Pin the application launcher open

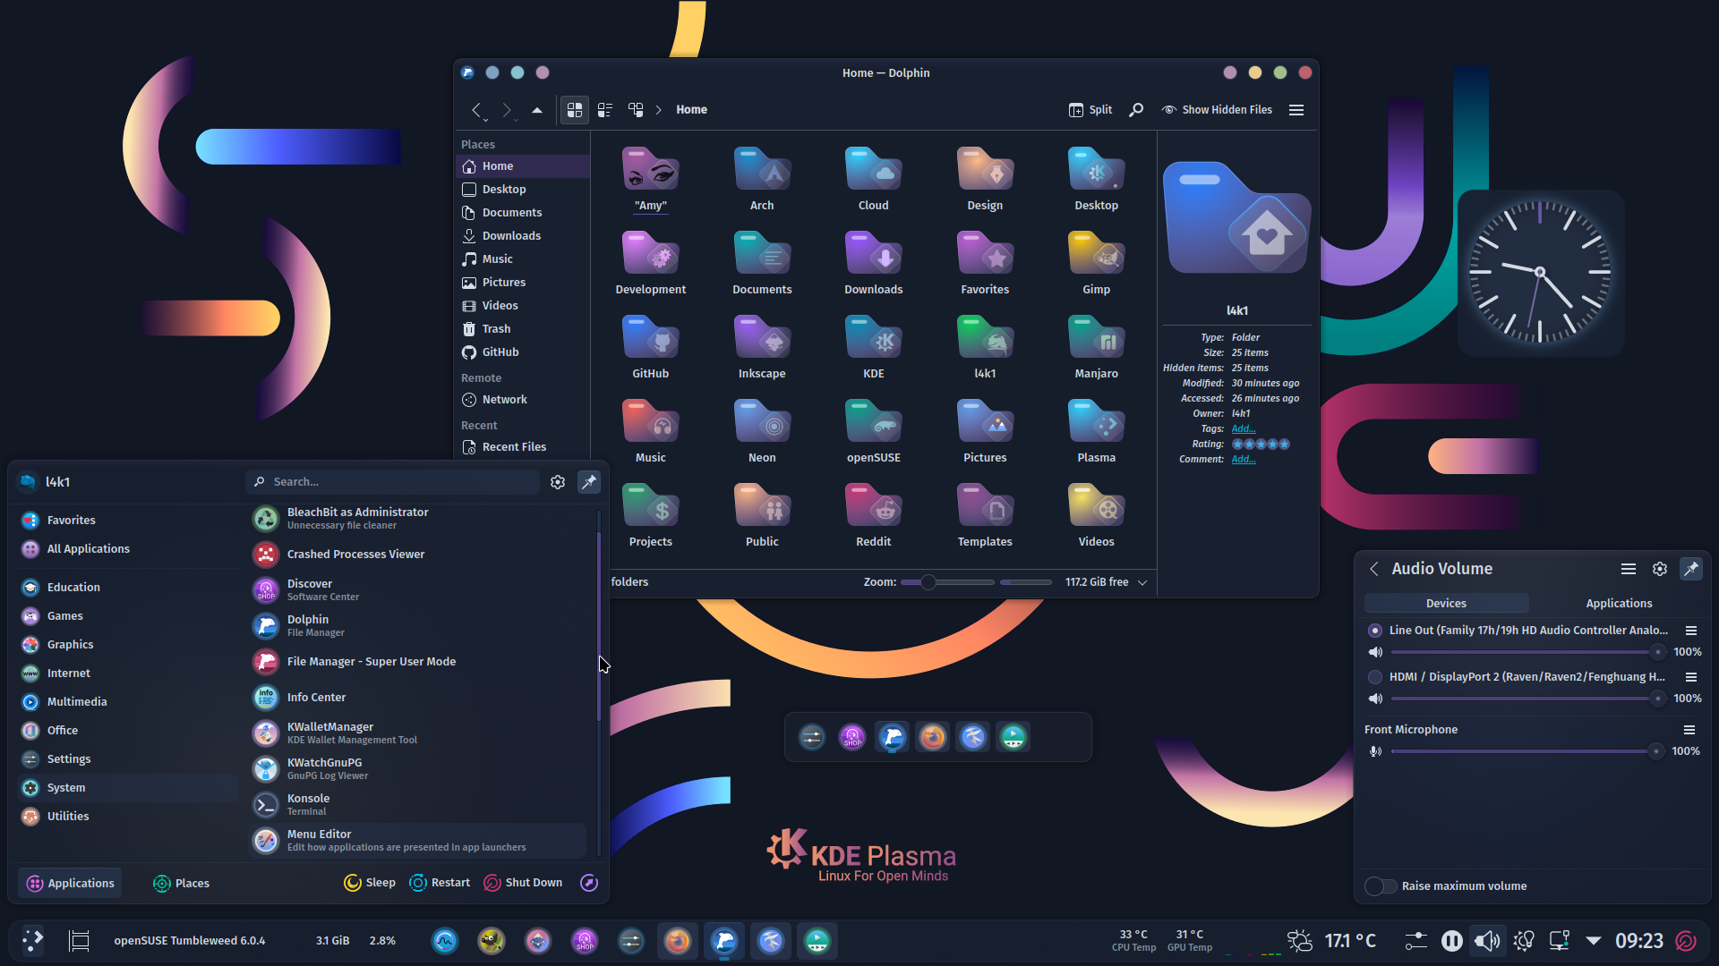click(x=589, y=482)
